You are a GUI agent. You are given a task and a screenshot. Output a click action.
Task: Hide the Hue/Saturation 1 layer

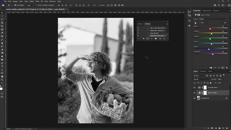pos(194,87)
